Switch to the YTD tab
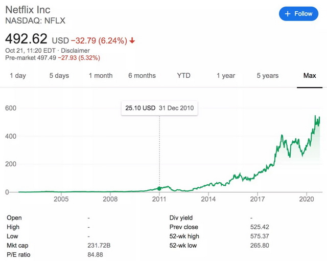Image resolution: width=327 pixels, height=261 pixels. point(183,76)
